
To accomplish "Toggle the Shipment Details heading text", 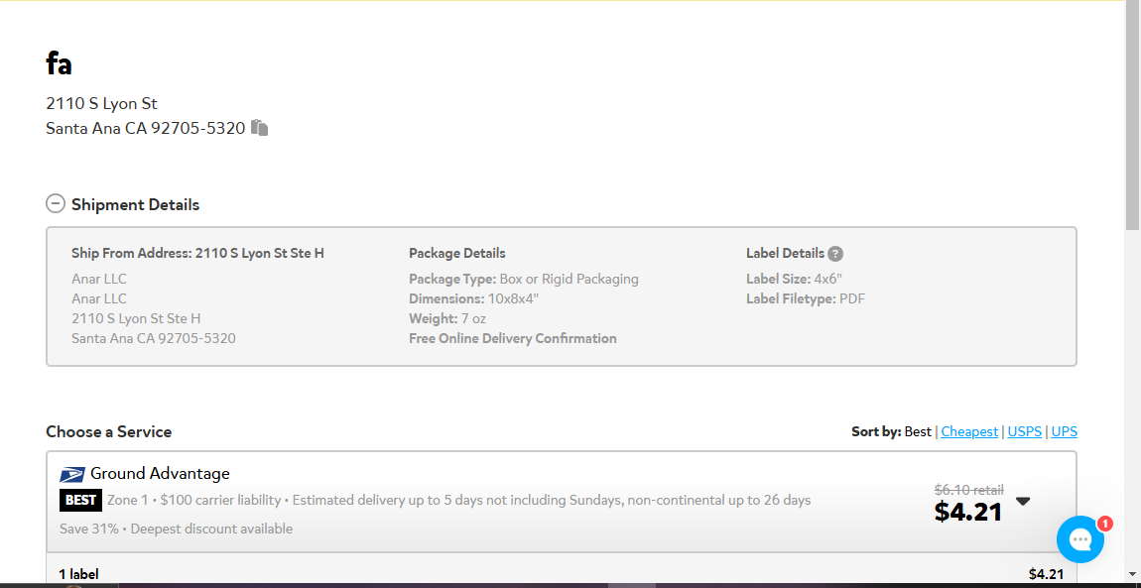I will click(x=135, y=205).
